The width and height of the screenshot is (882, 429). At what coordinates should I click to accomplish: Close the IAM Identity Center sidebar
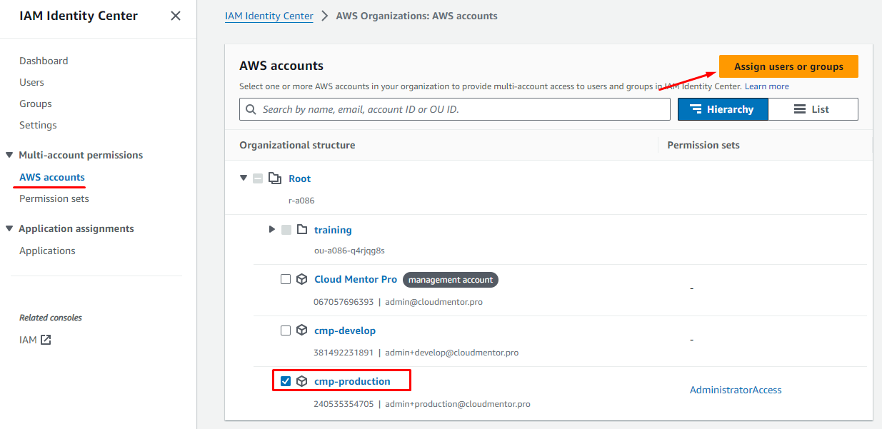176,16
